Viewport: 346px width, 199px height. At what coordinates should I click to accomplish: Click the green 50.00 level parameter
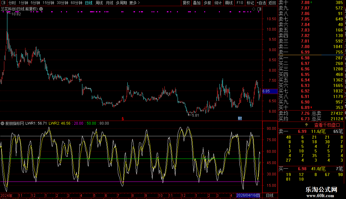(91, 123)
